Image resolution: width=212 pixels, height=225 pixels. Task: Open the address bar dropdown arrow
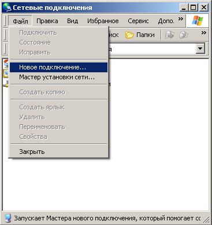coord(200,49)
